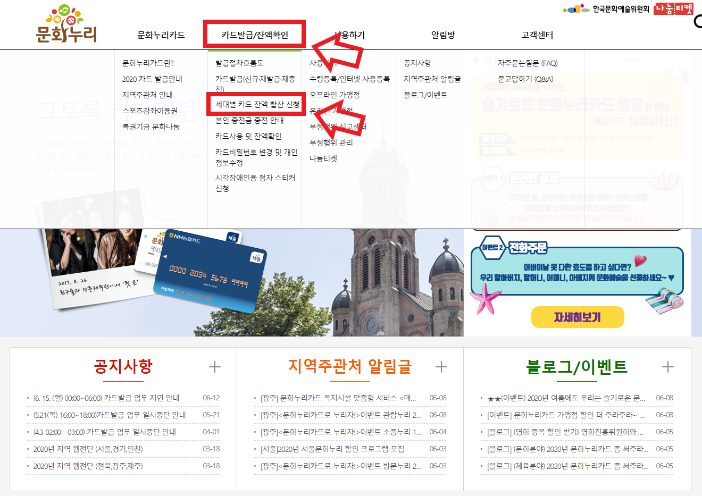Open the 블로그/이벤트 section heading
The width and height of the screenshot is (702, 496).
576,366
